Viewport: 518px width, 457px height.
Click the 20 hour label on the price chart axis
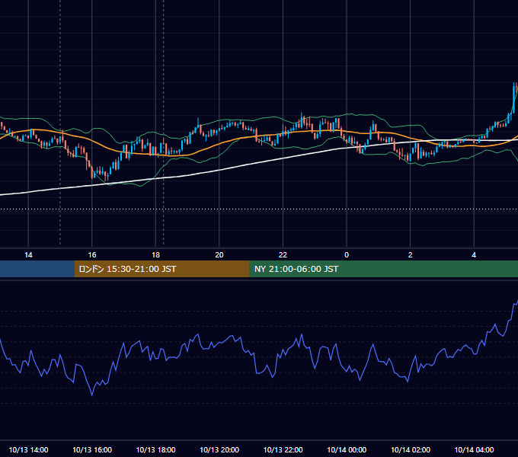pyautogui.click(x=219, y=255)
